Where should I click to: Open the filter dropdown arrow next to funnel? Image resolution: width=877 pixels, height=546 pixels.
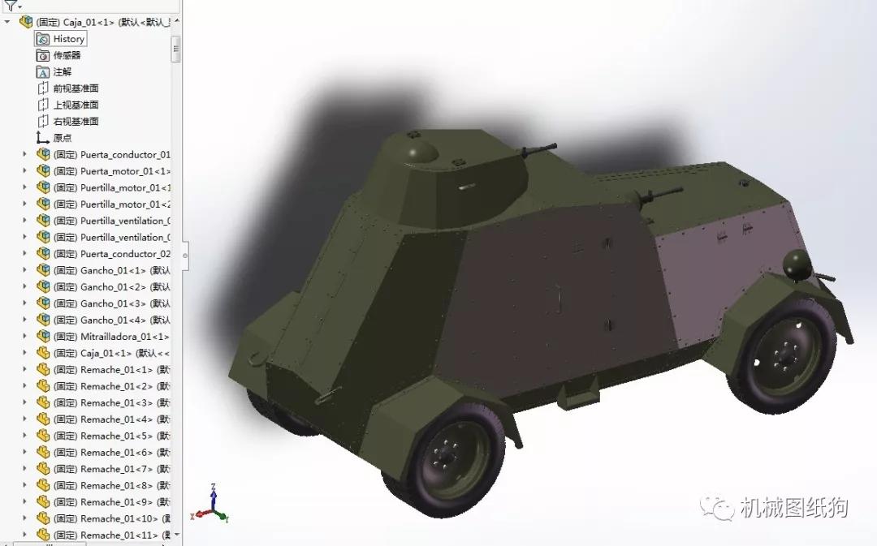click(20, 6)
